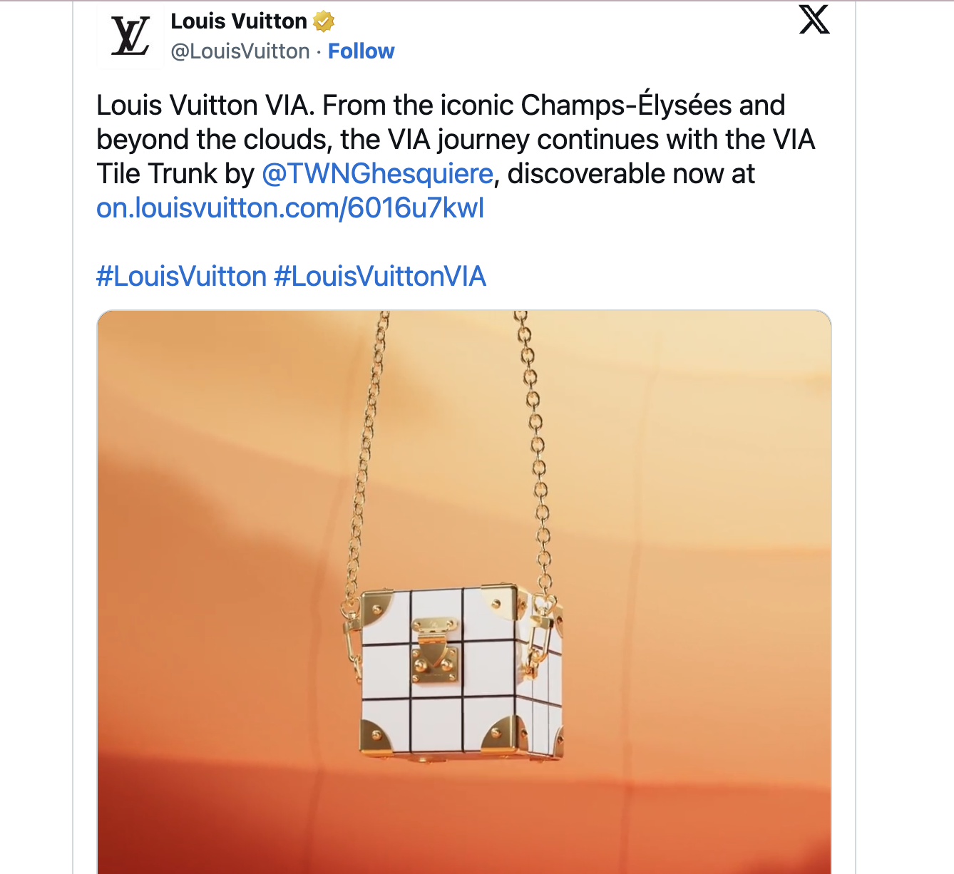Visit the on.louisvuitton.com/6016u7kwl link
Image resolution: width=954 pixels, height=874 pixels.
coord(290,208)
